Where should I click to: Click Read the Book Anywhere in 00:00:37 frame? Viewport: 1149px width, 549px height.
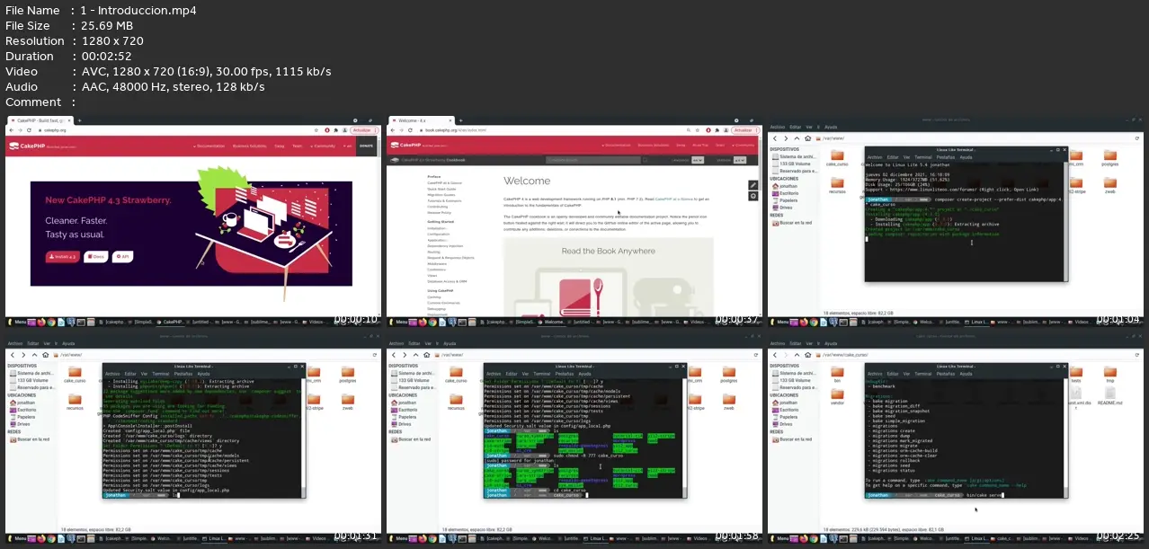pyautogui.click(x=609, y=251)
